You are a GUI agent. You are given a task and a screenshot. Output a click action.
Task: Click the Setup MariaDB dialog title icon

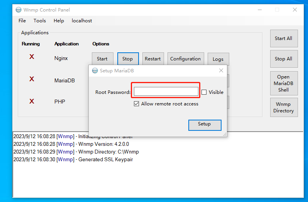click(x=95, y=71)
